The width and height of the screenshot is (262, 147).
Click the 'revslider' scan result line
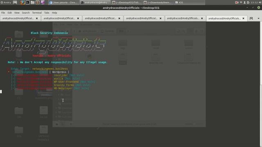coord(47,75)
